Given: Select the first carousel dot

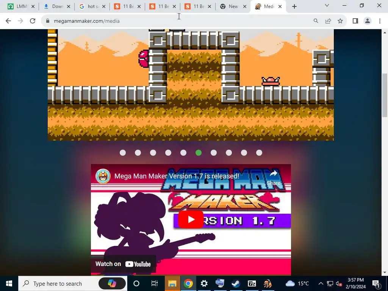Looking at the screenshot, I should tap(123, 153).
